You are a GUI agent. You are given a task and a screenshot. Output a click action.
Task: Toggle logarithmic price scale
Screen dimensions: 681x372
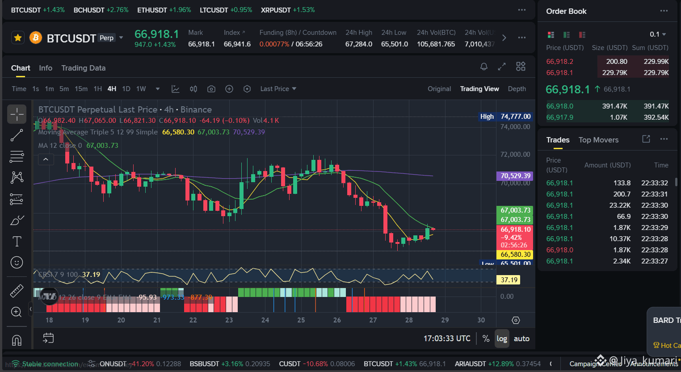[502, 339]
